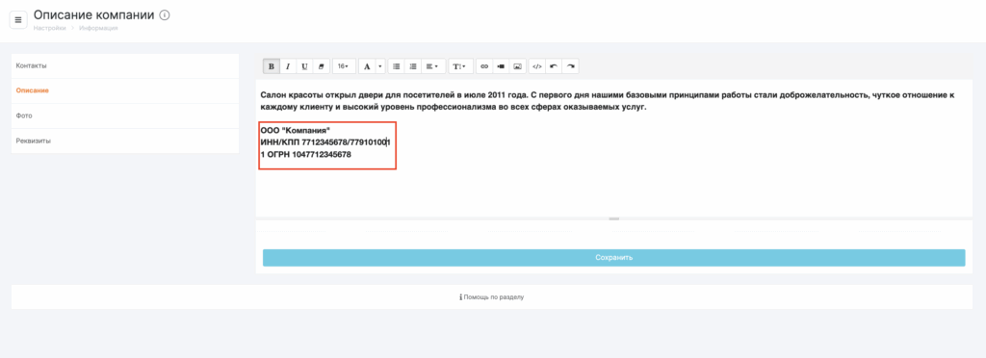Click the Сохранить button
This screenshot has height=358, width=986.
pos(613,258)
